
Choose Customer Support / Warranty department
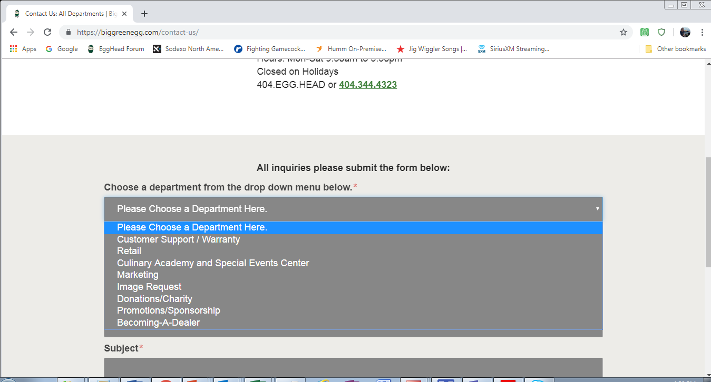click(353, 239)
